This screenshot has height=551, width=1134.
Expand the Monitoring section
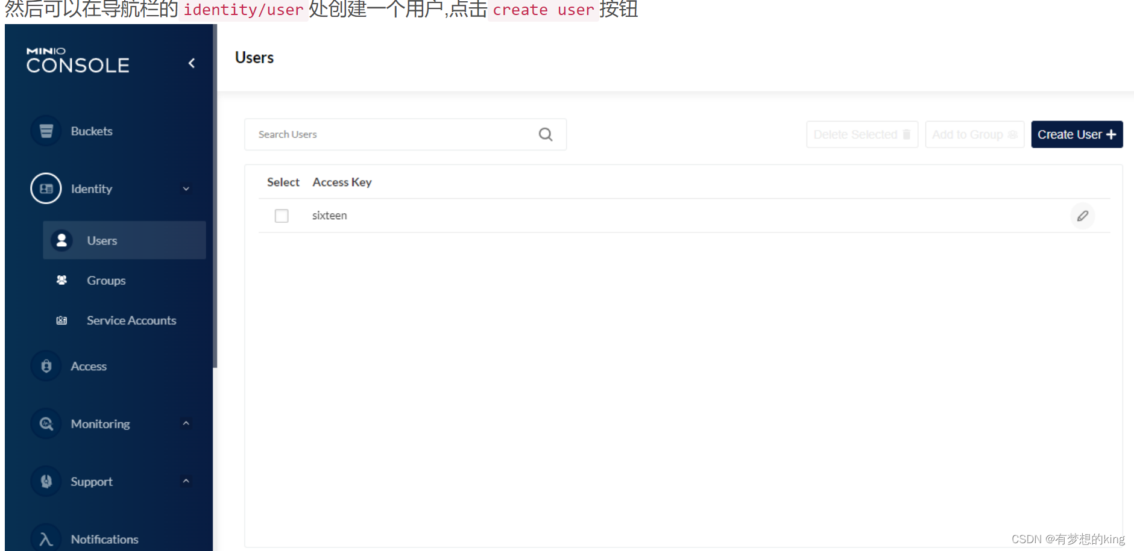[186, 423]
